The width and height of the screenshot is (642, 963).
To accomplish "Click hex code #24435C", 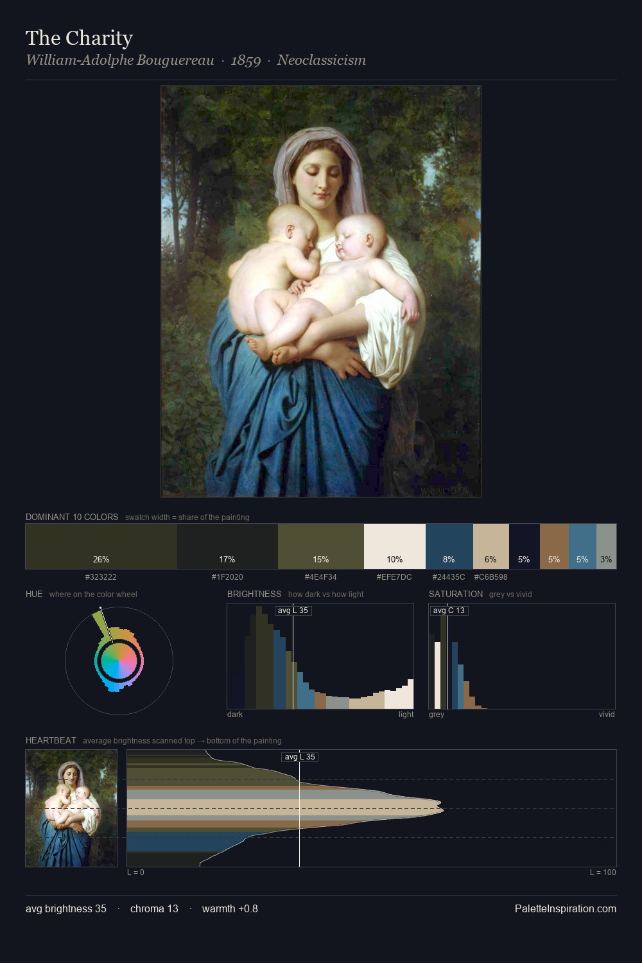I will pos(449,577).
